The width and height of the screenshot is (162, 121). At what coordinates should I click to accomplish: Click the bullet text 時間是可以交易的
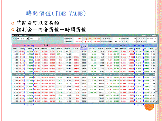coord(38,23)
